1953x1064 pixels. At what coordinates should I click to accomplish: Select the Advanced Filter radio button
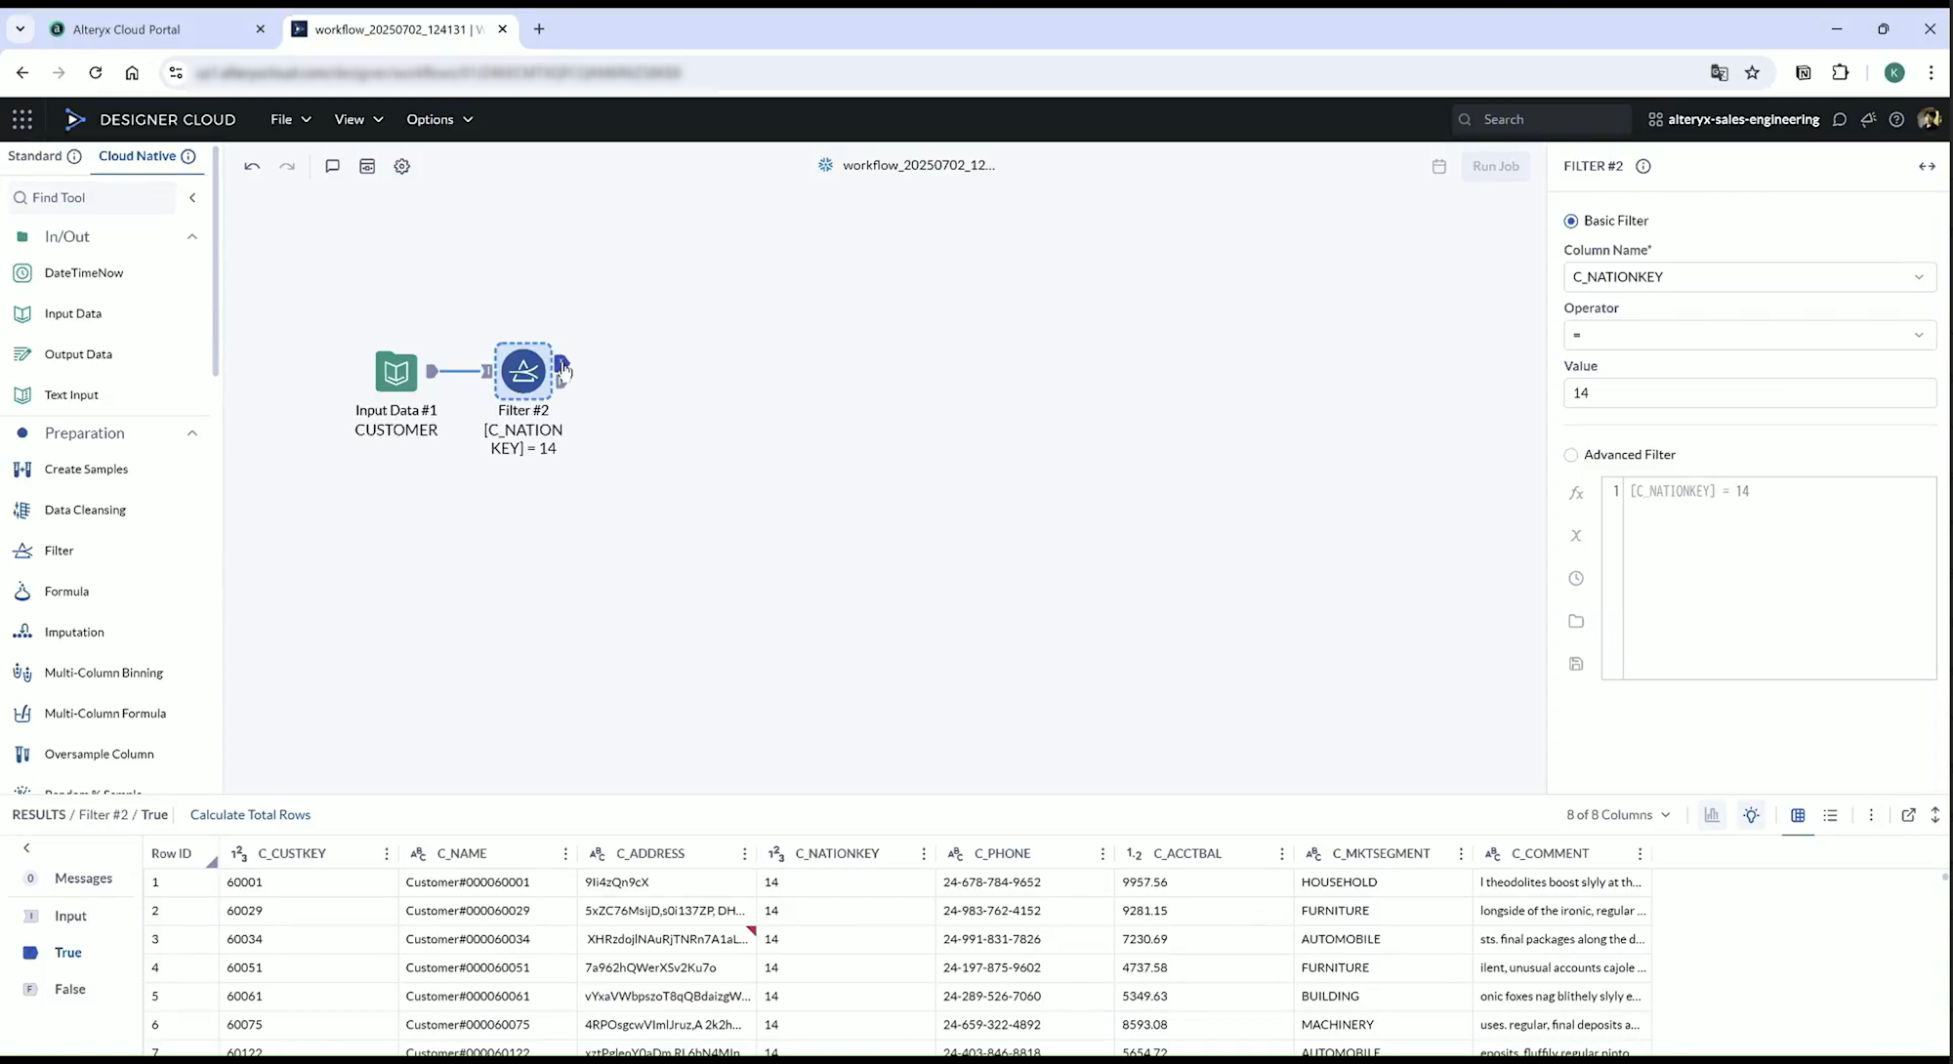click(x=1571, y=455)
